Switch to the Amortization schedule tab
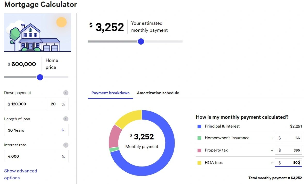Screen dimensions: 306x184 pyautogui.click(x=158, y=93)
